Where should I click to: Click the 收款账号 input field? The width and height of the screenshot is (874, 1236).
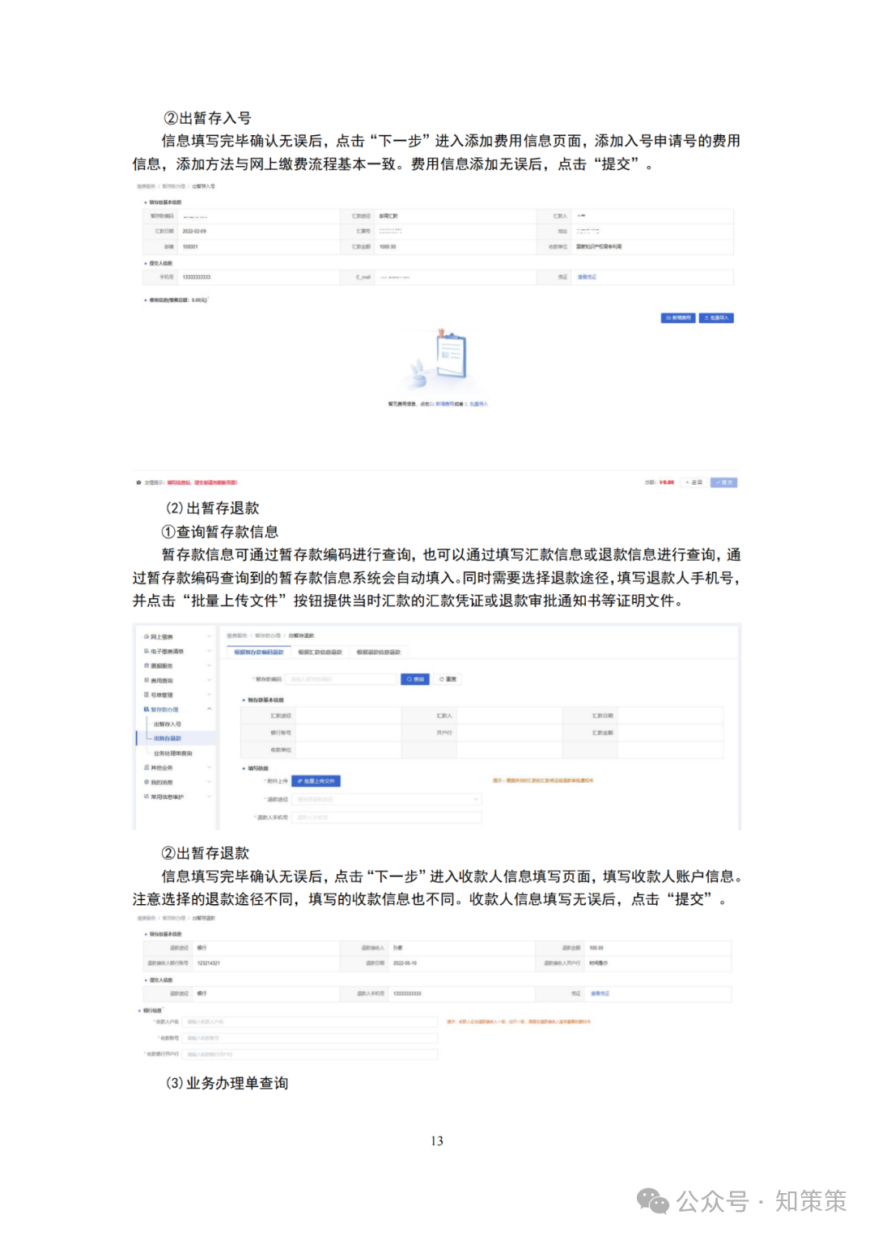pyautogui.click(x=310, y=1038)
